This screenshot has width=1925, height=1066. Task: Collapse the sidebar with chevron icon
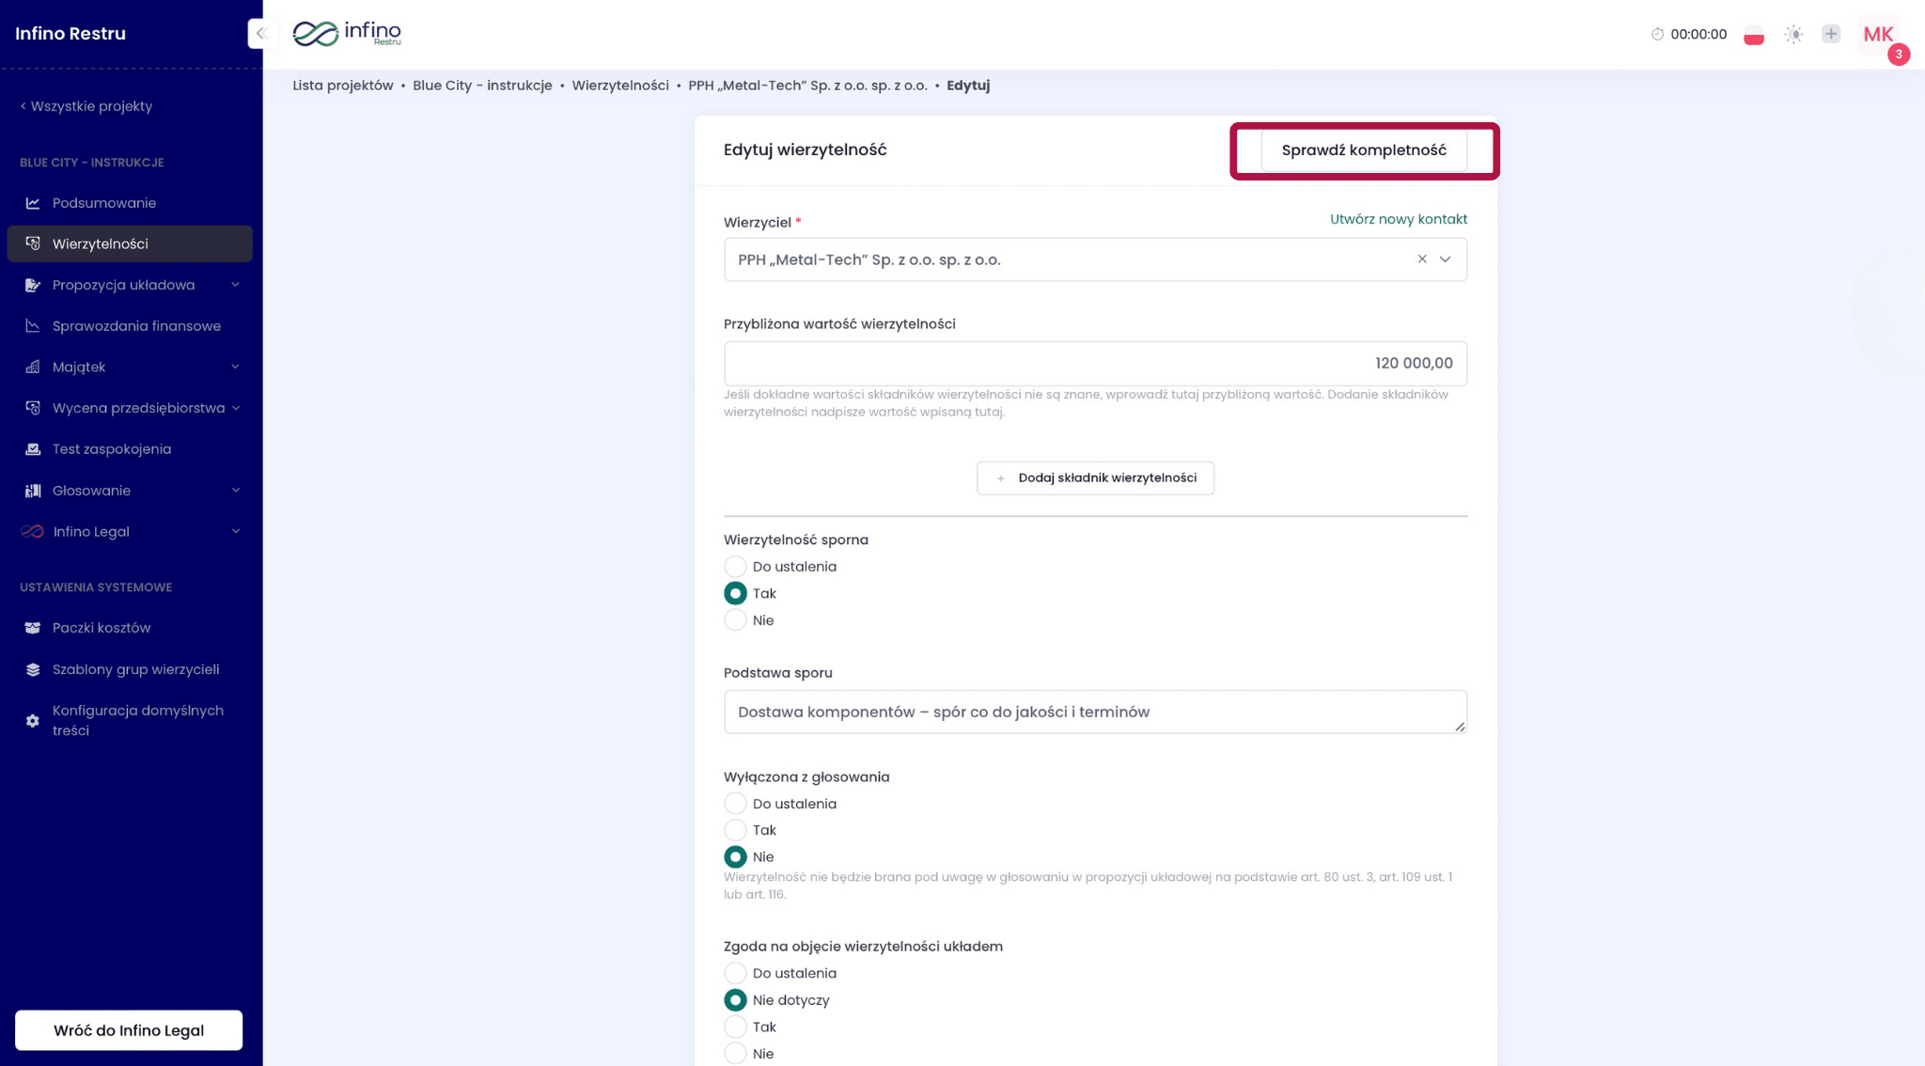[x=261, y=34]
